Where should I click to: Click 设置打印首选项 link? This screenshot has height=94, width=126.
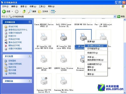point(15,33)
